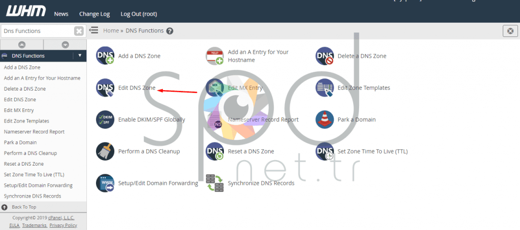Go to Home in the breadcrumb
The image size is (520, 230).
[111, 30]
